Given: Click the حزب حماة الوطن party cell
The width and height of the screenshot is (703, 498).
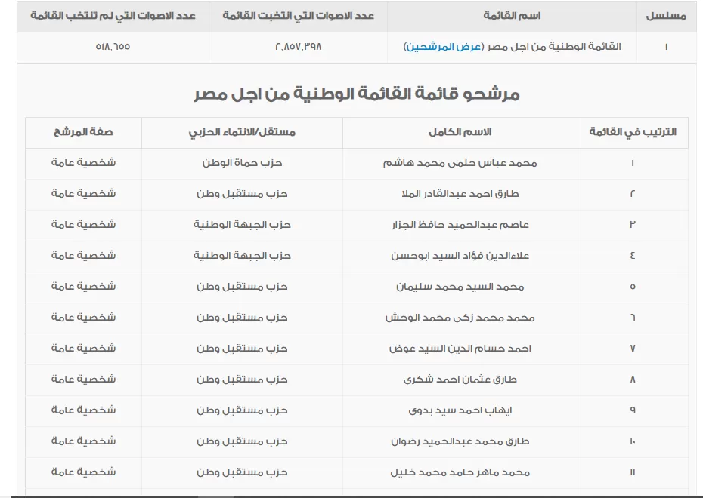Looking at the screenshot, I should (242, 163).
